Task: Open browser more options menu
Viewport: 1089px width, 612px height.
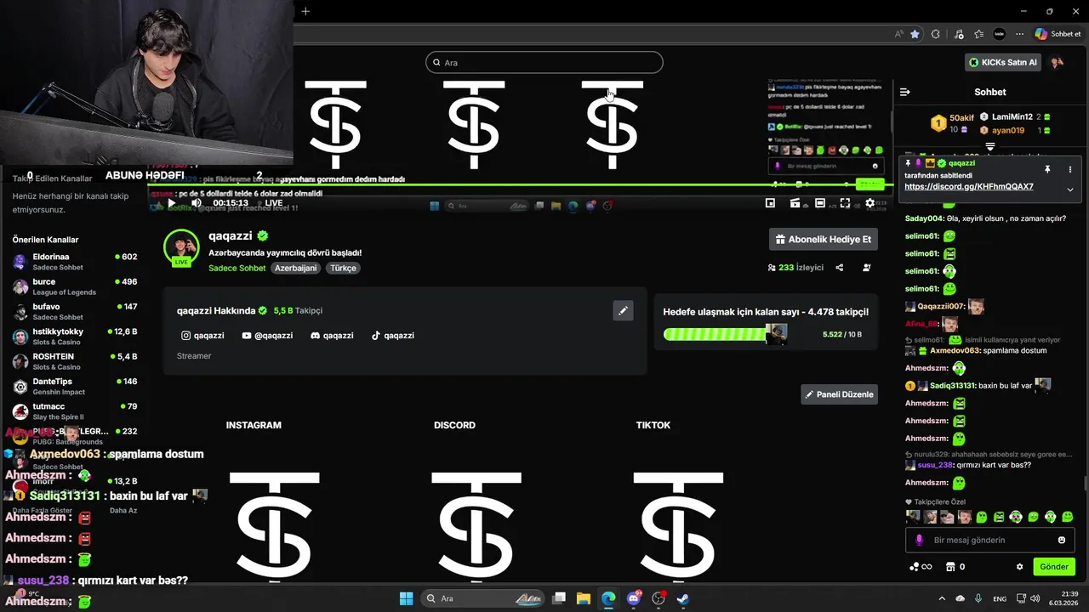Action: (x=1018, y=34)
